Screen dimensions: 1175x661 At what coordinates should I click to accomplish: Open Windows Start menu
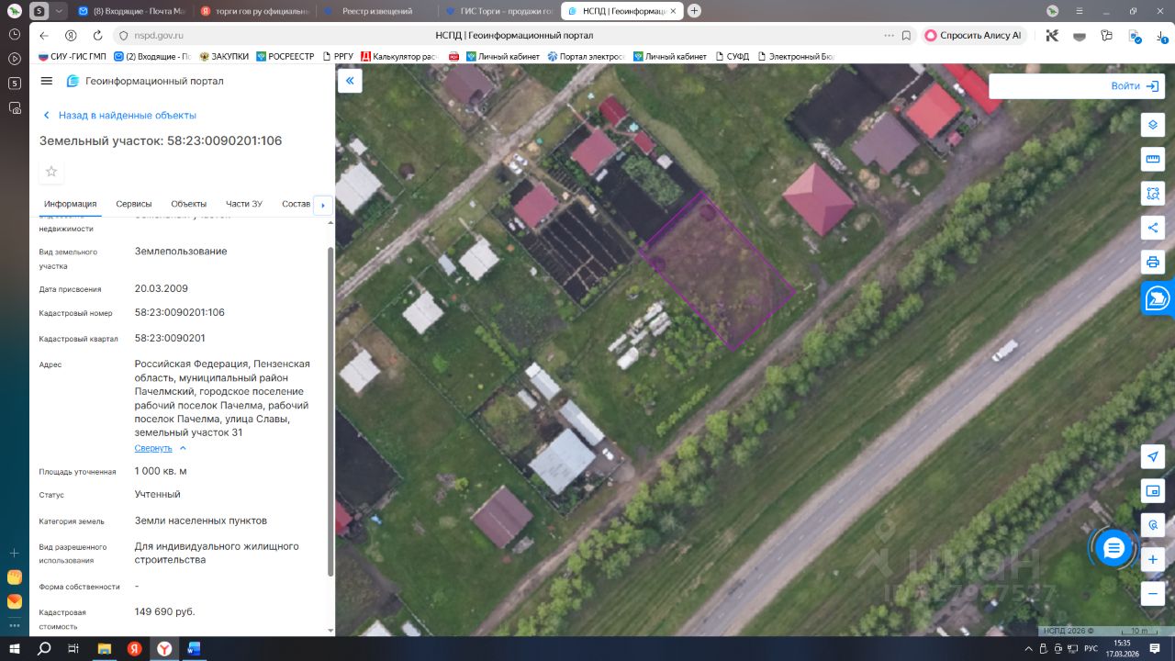15,648
